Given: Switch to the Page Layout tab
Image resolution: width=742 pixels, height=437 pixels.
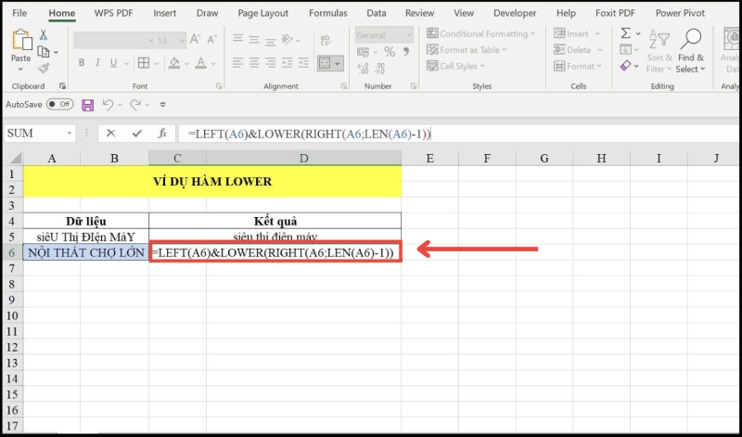Looking at the screenshot, I should click(262, 14).
